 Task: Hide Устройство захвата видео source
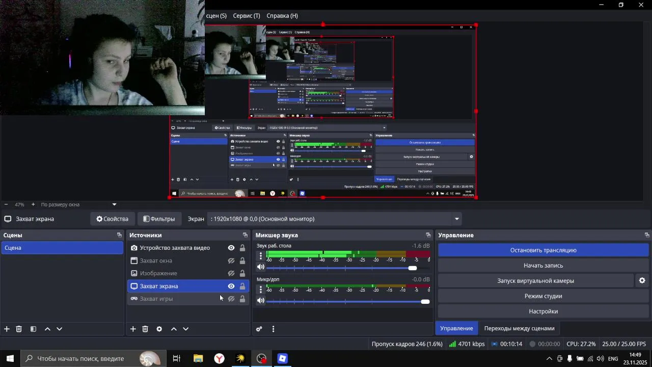point(231,248)
